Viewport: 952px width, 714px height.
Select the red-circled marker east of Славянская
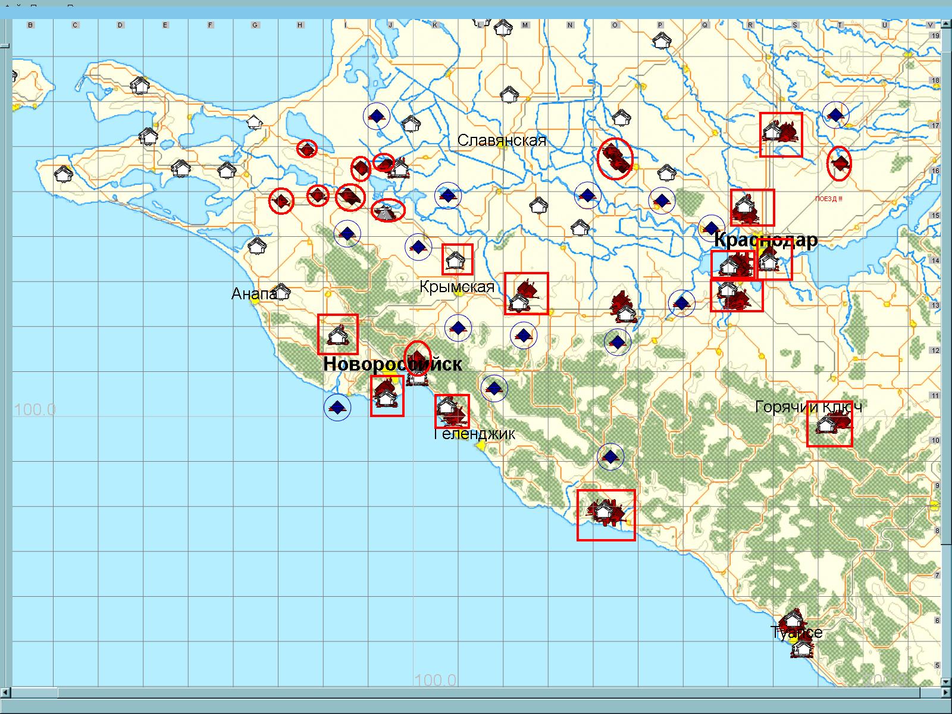point(615,158)
